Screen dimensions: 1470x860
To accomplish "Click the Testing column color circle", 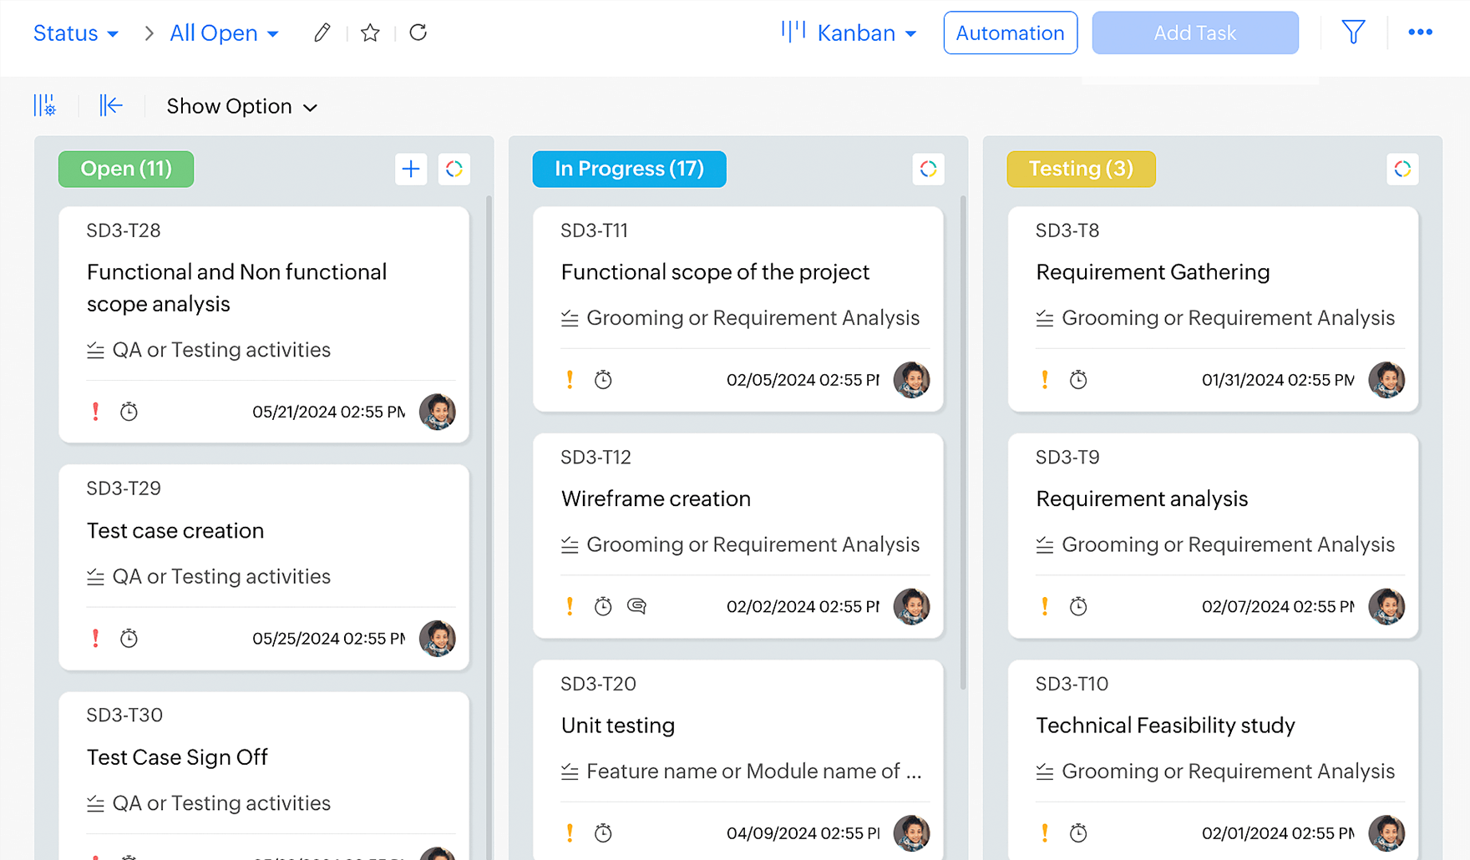I will pyautogui.click(x=1402, y=169).
